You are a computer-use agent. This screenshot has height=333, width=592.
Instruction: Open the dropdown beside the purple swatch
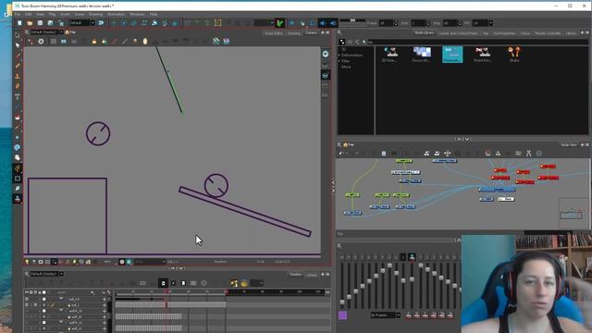point(398,314)
